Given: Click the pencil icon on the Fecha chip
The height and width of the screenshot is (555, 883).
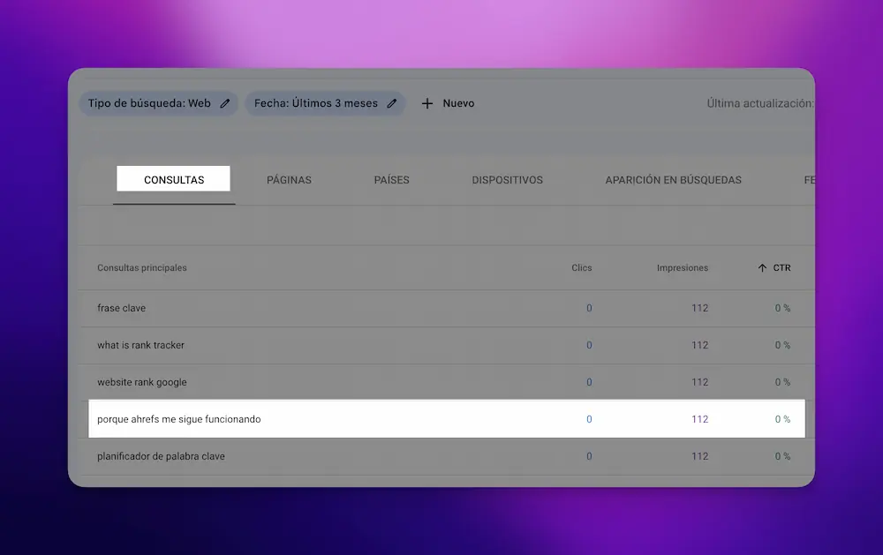Looking at the screenshot, I should 392,103.
